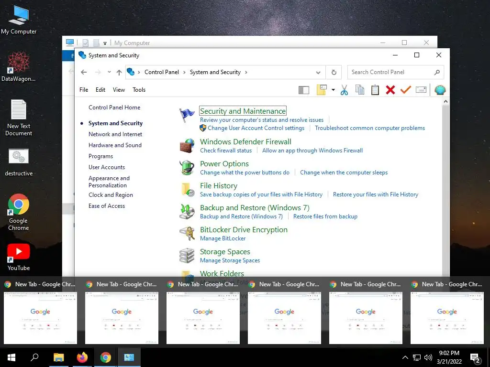
Task: Open Change User Account Control settings
Action: pyautogui.click(x=256, y=128)
